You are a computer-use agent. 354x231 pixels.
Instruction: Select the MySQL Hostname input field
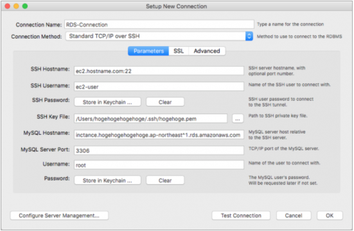pos(159,135)
